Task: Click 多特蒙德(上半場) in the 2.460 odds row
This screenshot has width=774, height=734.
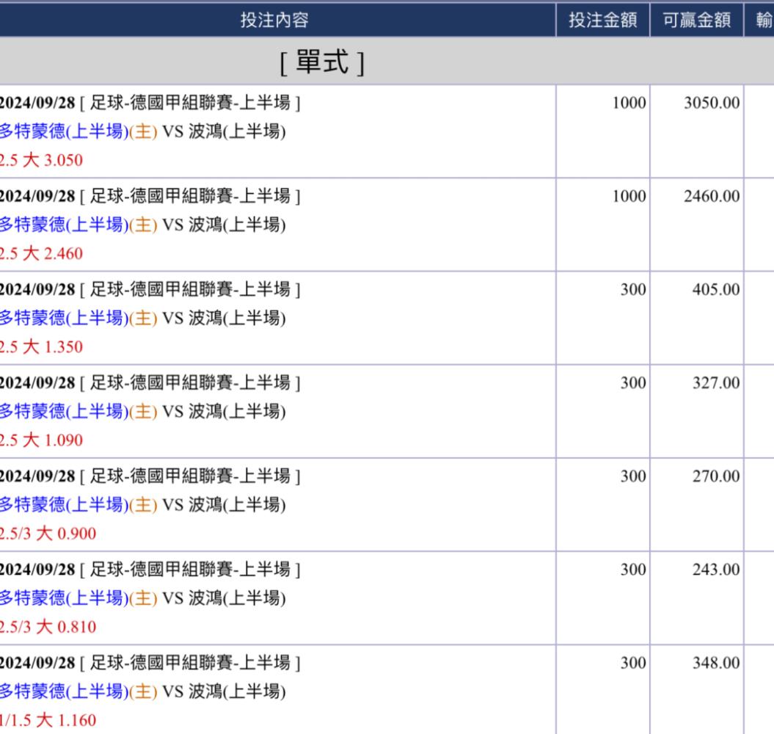Action: (64, 225)
